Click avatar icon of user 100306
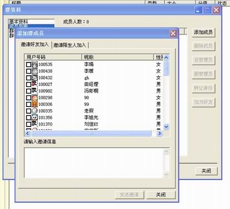Screen dimensions: 230x209 [34, 104]
